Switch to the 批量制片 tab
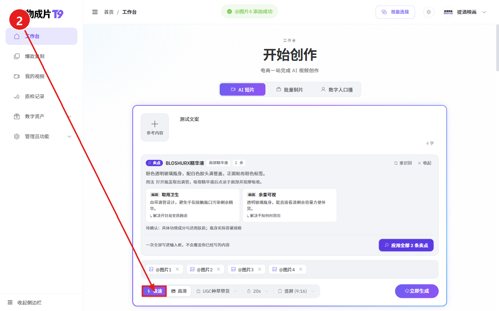Image resolution: width=499 pixels, height=311 pixels. (290, 89)
